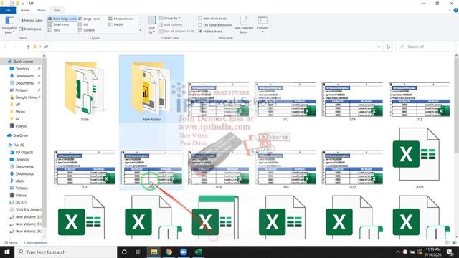This screenshot has width=459, height=258.
Task: Enable File name extensions checkbox
Action: (215, 25)
